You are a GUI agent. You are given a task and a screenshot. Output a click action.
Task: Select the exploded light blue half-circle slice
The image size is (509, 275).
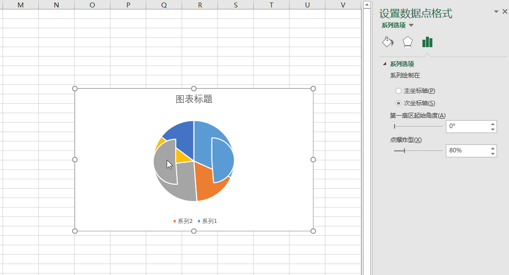click(x=223, y=160)
